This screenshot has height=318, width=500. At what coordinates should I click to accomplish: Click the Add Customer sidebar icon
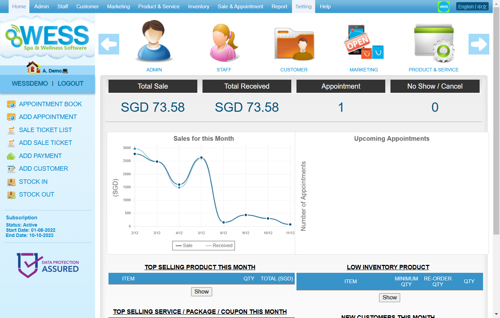coord(11,169)
